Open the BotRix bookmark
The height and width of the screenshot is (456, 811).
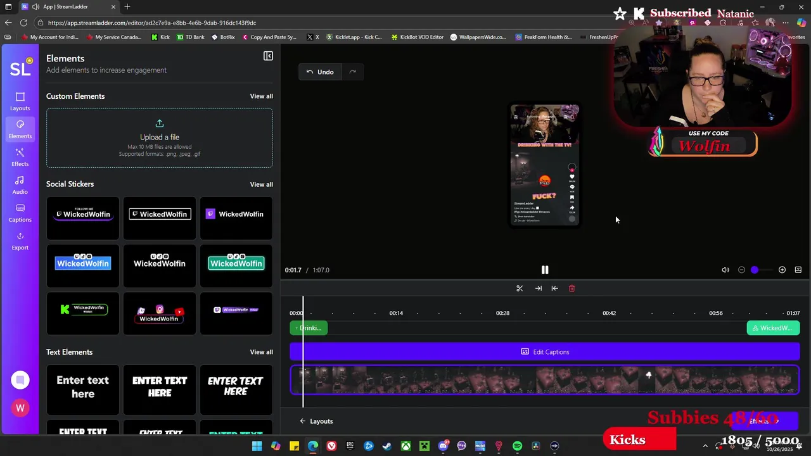click(223, 37)
